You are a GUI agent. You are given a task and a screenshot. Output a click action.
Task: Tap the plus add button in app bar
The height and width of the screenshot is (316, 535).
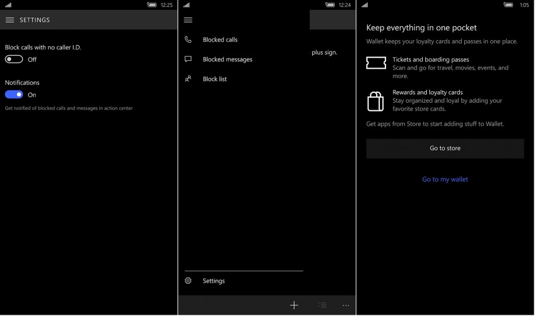coord(294,306)
